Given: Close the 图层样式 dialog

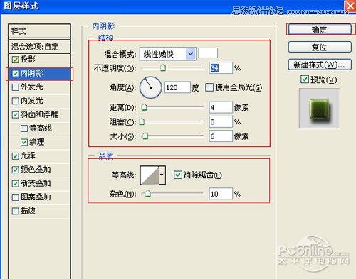Looking at the screenshot, I should click(x=350, y=6).
